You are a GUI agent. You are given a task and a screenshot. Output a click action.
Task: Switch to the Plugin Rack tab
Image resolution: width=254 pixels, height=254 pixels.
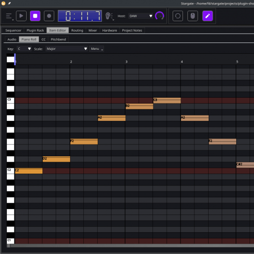[35, 31]
